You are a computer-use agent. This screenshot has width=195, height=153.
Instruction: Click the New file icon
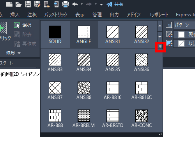click(x=9, y=4)
